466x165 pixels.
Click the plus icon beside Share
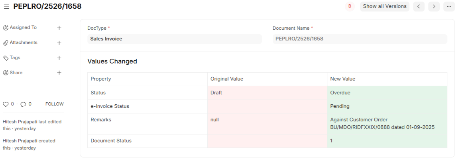59,73
